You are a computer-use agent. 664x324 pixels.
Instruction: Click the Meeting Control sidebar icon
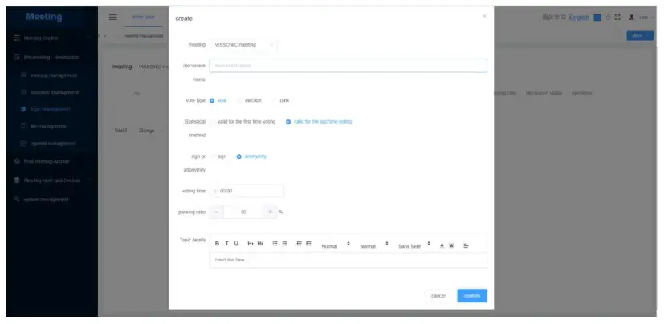pos(17,38)
